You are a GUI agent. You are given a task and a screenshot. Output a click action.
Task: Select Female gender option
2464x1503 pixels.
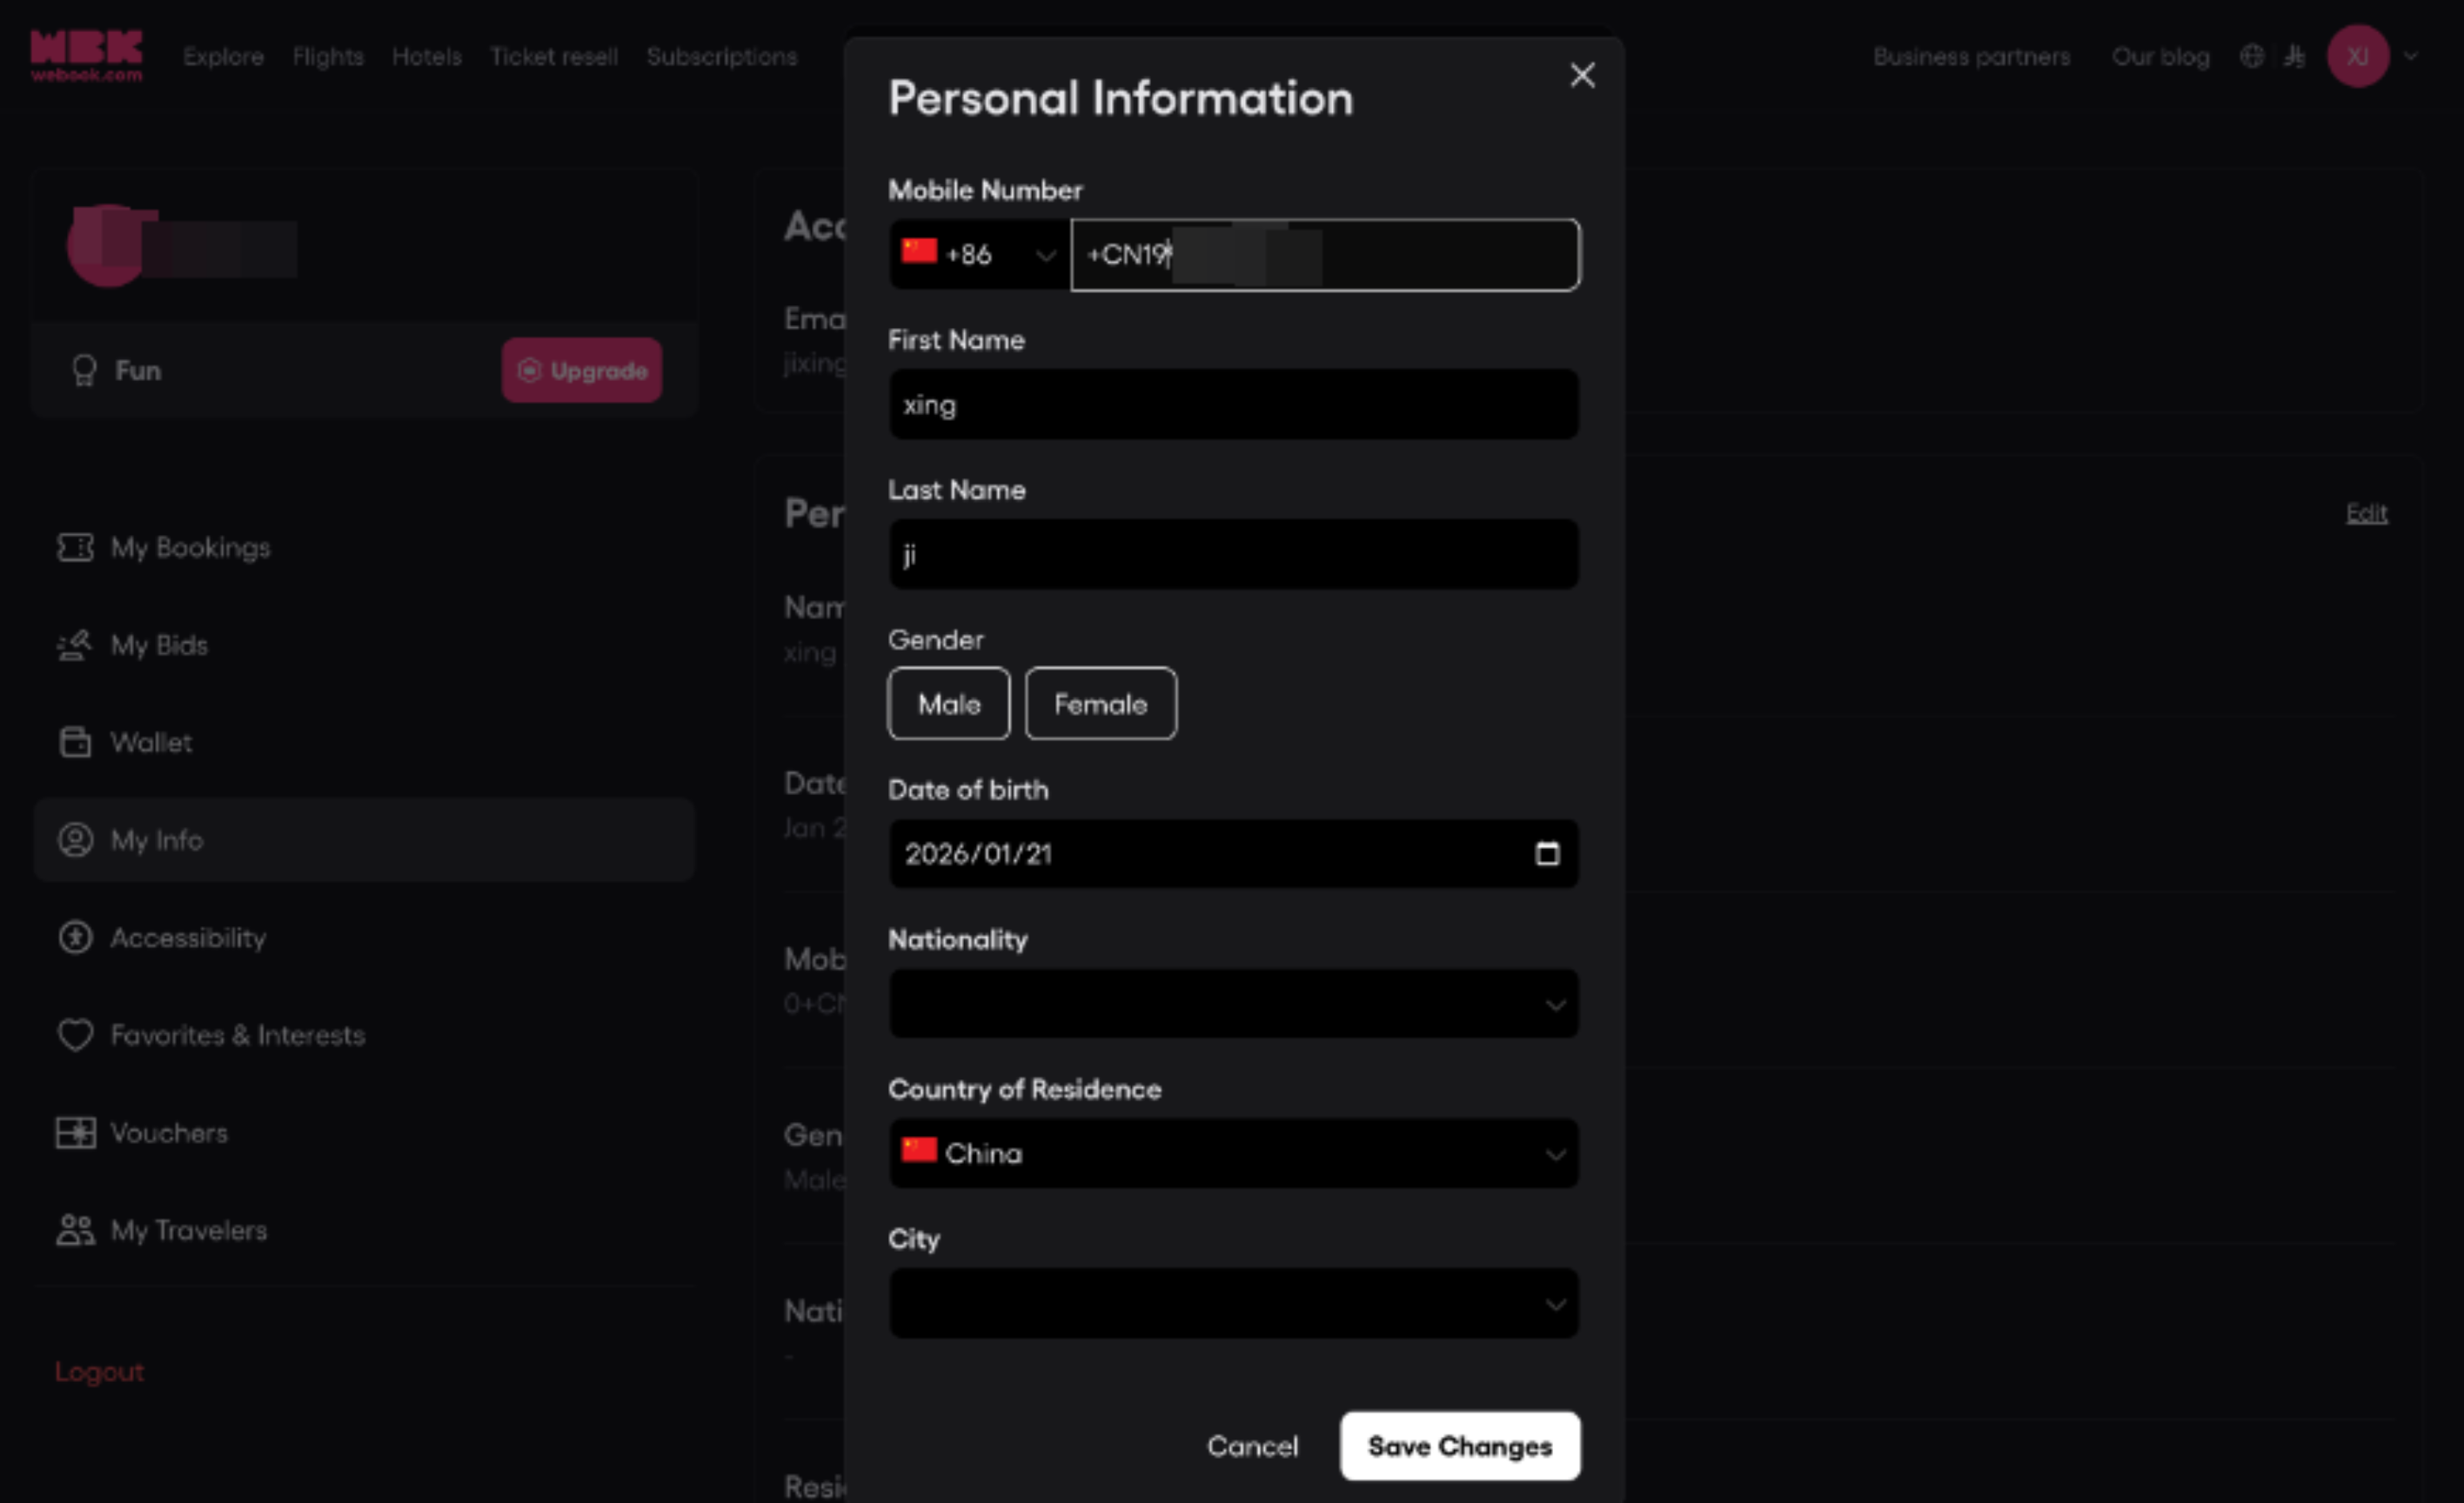[x=1100, y=704]
